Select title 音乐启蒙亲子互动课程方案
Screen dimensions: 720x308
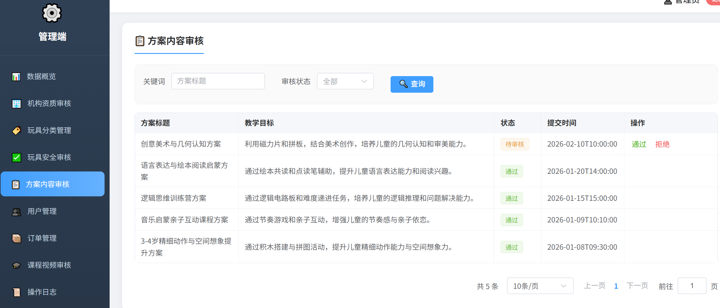tap(184, 220)
